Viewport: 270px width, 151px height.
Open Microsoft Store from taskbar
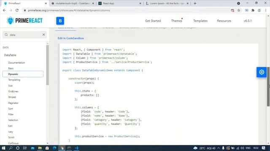47,148
